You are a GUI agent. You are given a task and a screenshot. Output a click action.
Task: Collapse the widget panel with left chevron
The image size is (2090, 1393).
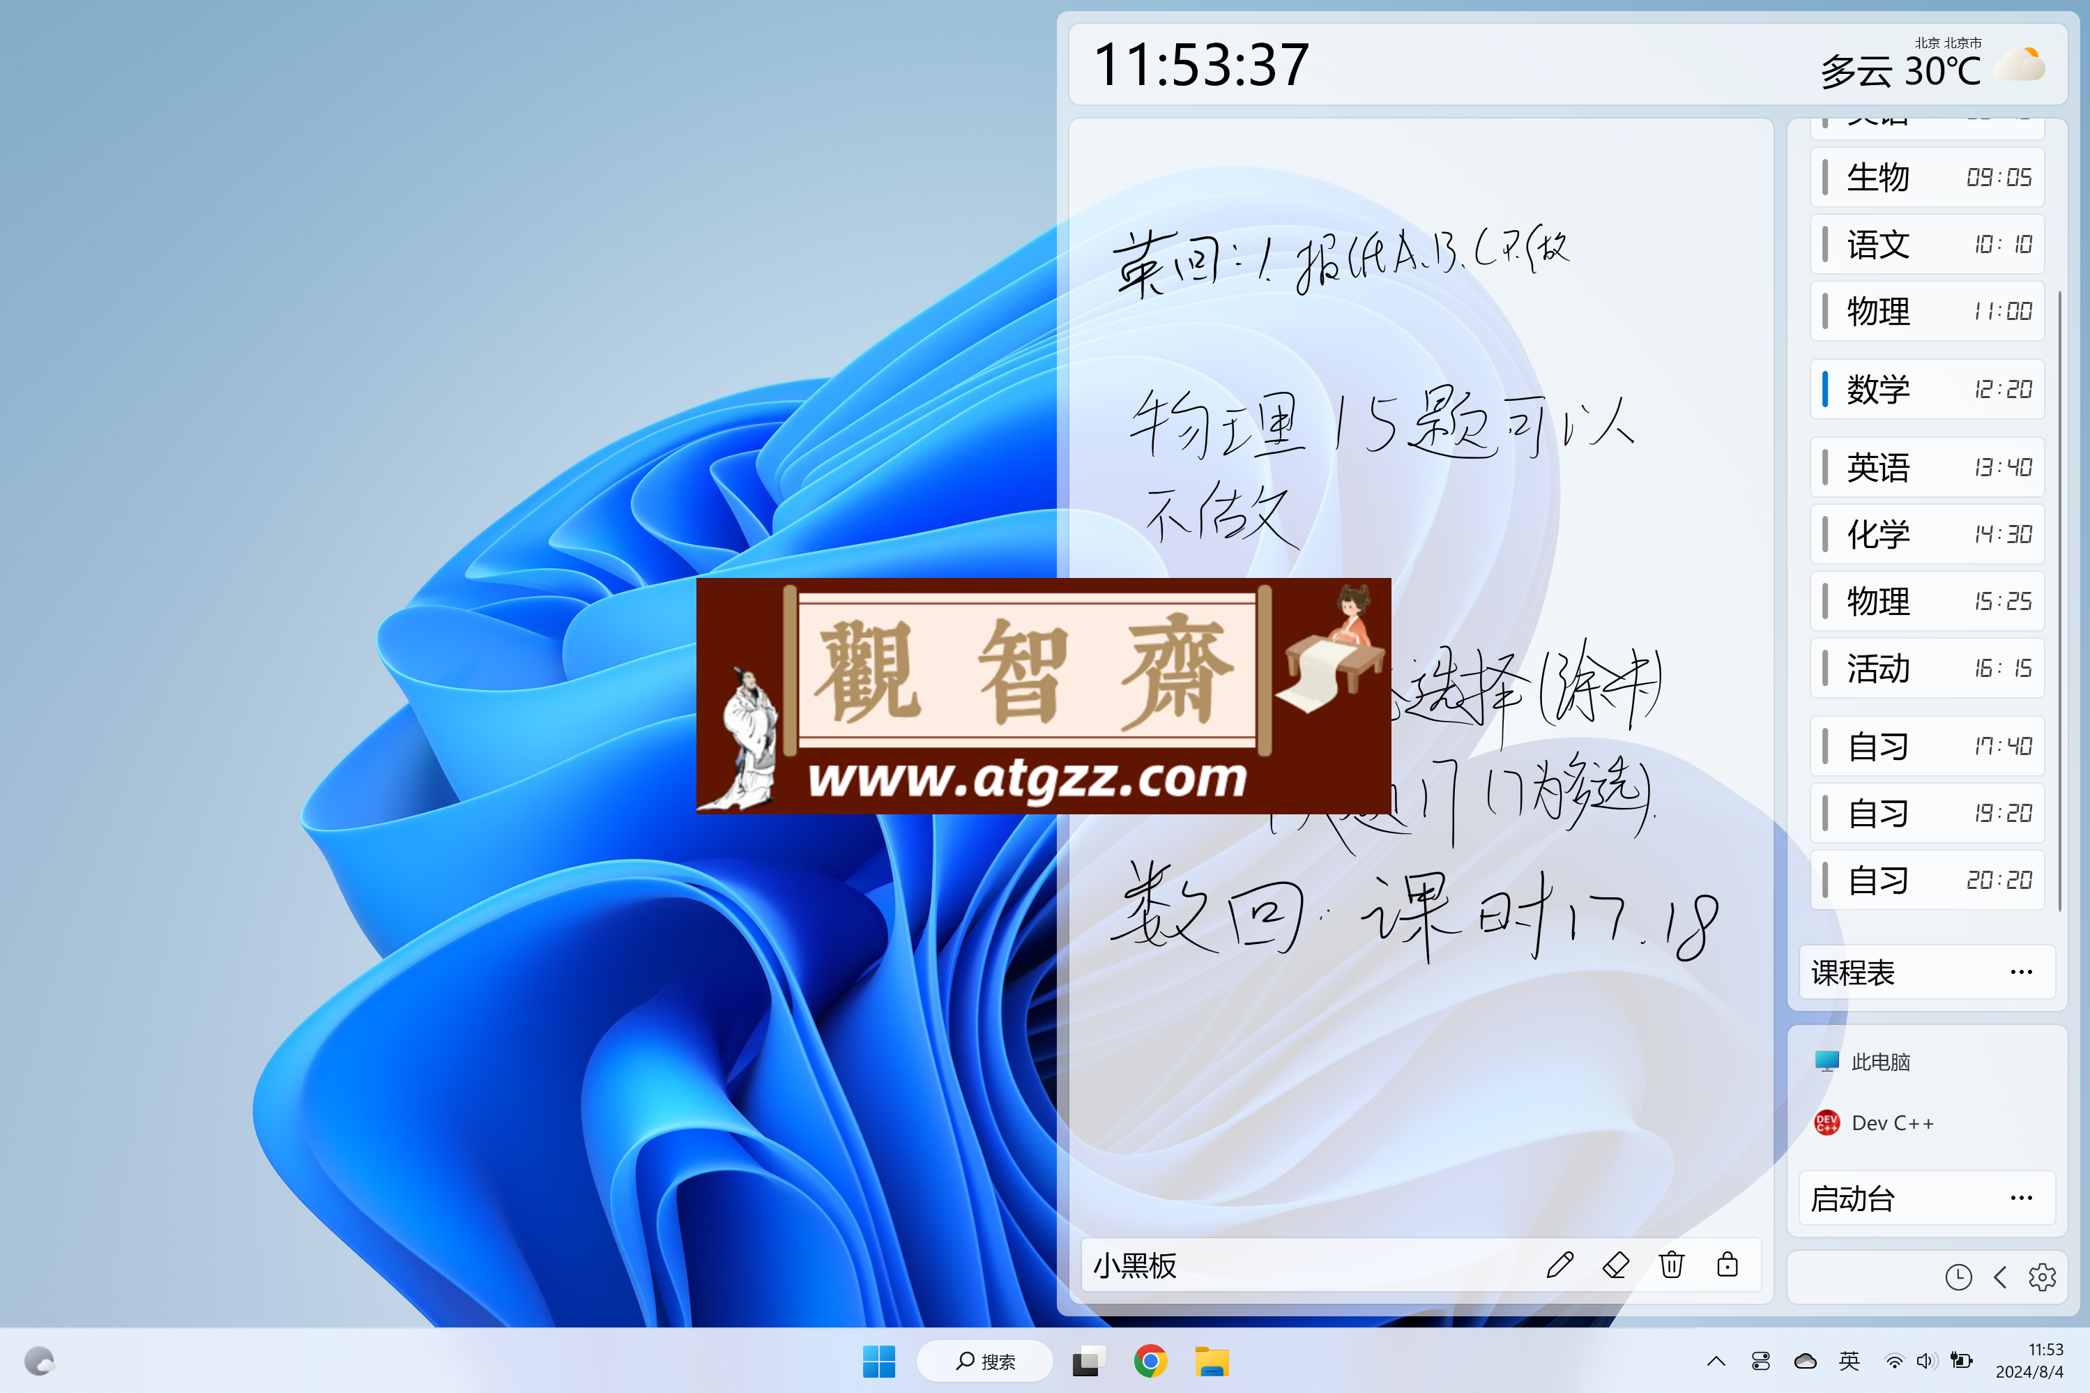2000,1277
